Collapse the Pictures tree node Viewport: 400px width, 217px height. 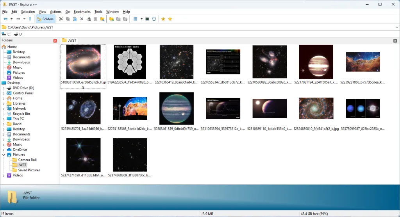(x=4, y=155)
